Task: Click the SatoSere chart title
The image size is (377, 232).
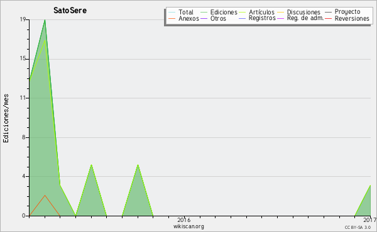Action: [x=70, y=11]
